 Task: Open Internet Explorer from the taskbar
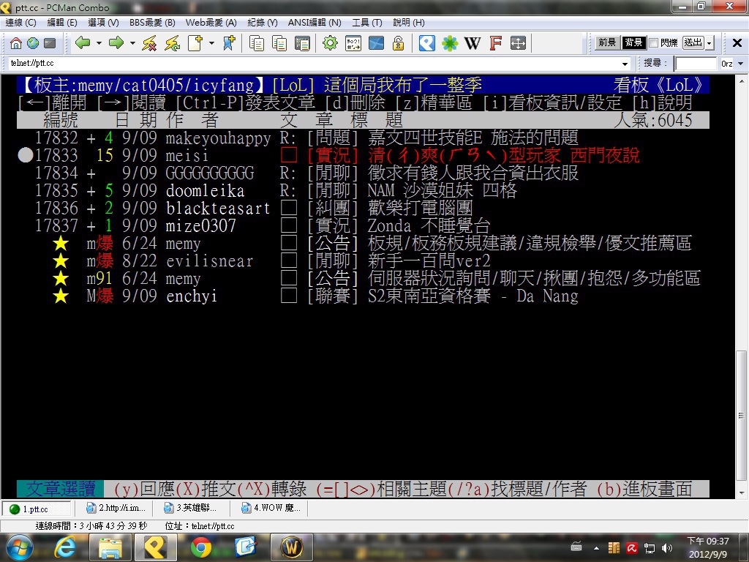click(65, 547)
